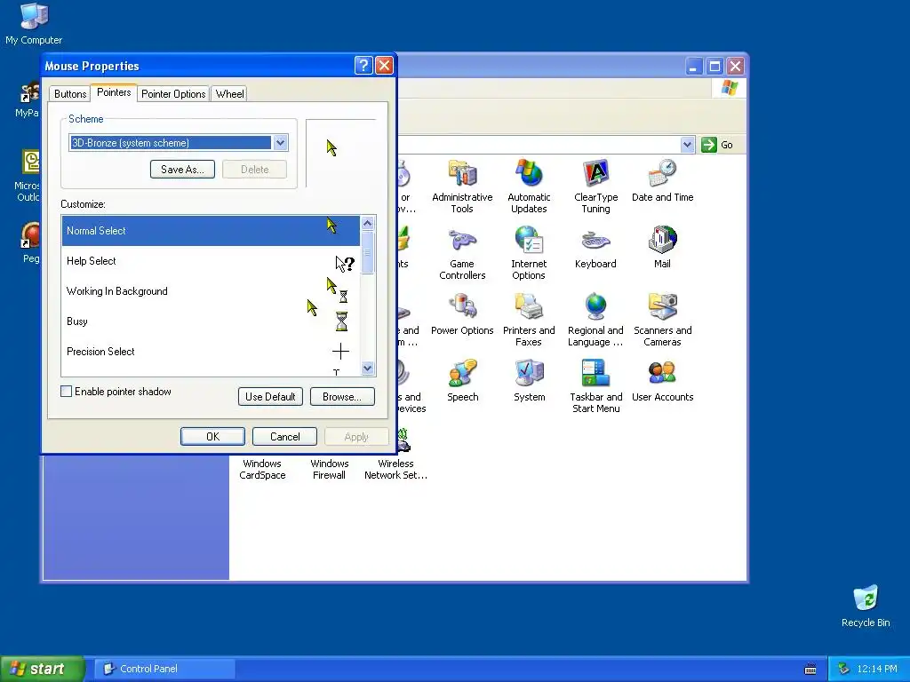Viewport: 910px width, 682px height.
Task: Open Windows CardSpace item
Action: click(x=262, y=469)
